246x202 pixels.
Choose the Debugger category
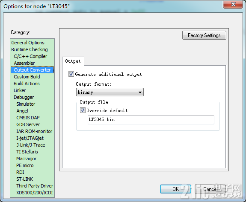tap(24, 97)
